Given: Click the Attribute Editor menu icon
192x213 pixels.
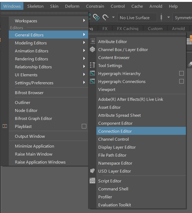Looking at the screenshot, I should pyautogui.click(x=92, y=41).
